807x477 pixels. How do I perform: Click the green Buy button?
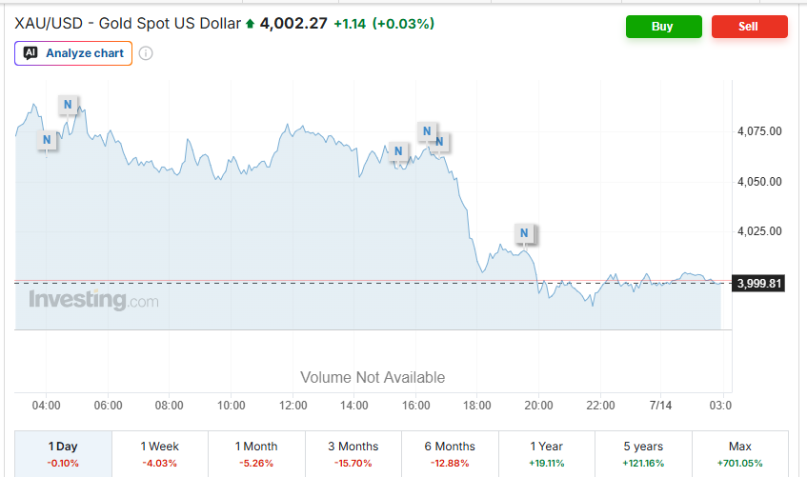tap(664, 27)
